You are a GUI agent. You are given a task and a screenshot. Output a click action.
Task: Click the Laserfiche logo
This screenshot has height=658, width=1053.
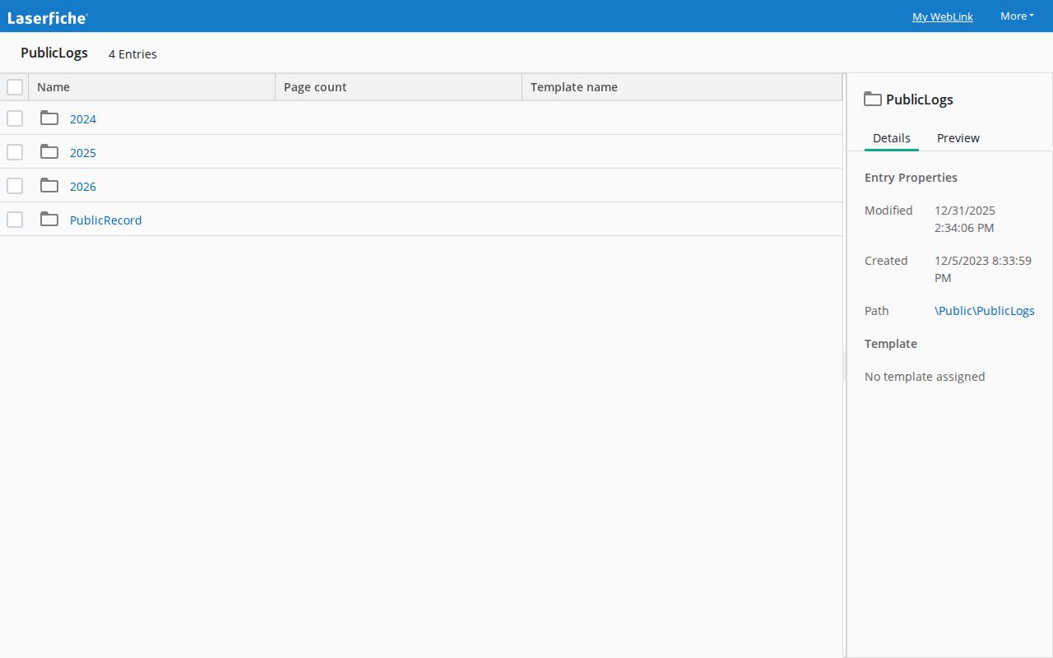47,16
